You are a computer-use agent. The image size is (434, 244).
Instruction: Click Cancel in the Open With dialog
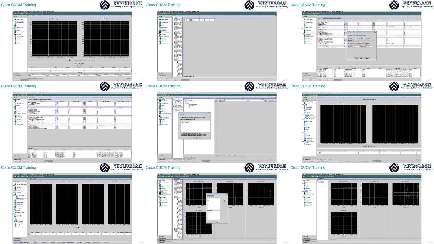click(x=194, y=138)
